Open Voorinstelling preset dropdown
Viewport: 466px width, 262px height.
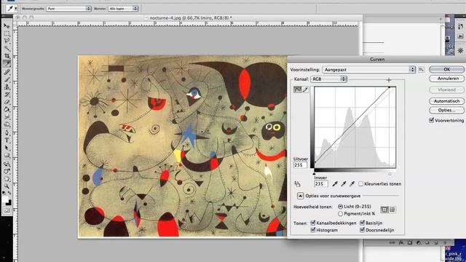tap(369, 70)
